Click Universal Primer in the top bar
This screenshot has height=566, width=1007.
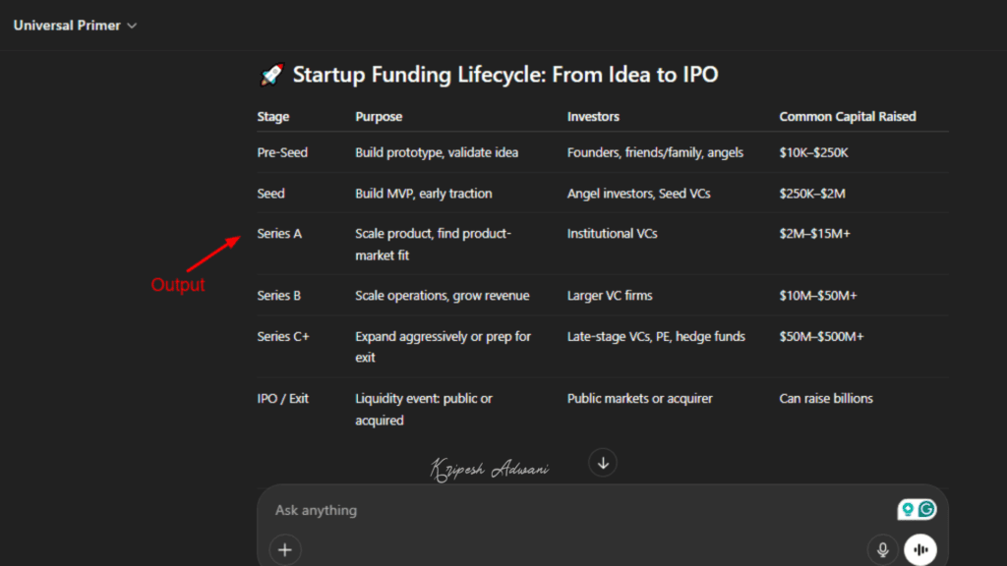pyautogui.click(x=65, y=26)
